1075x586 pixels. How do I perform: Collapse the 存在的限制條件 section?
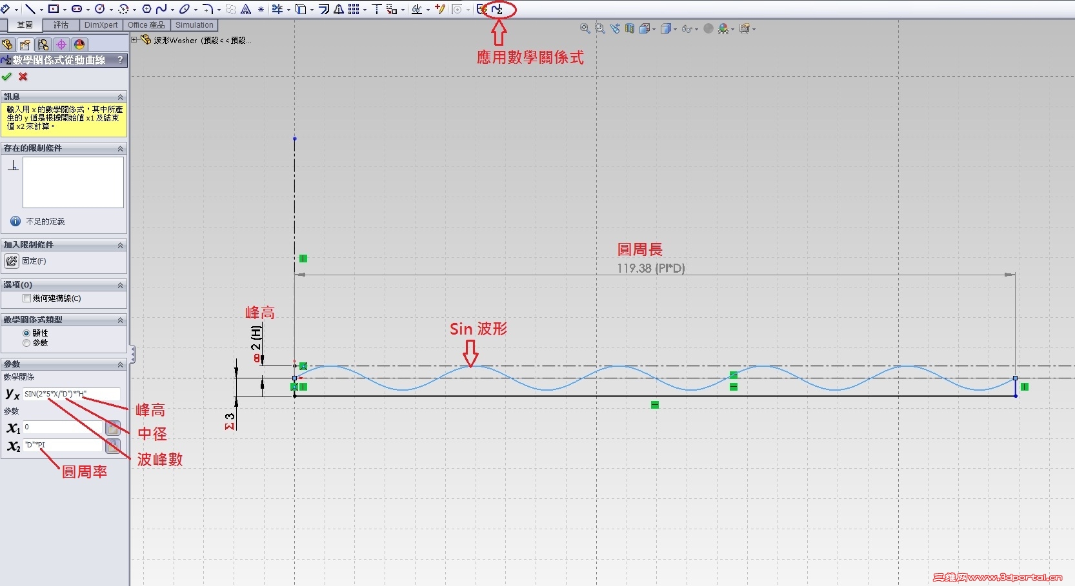pos(120,148)
